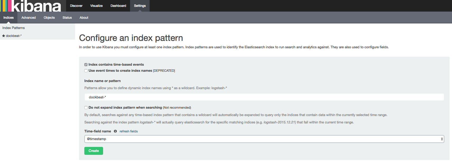The image size is (452, 163).
Task: Click the refresh fields link
Action: pos(129,131)
